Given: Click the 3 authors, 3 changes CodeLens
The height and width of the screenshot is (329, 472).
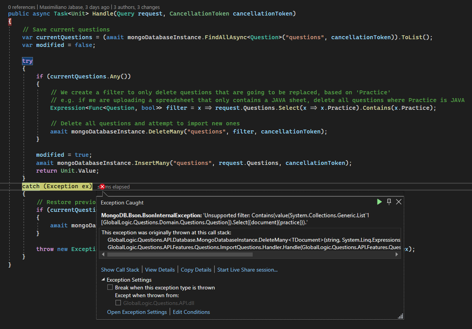Looking at the screenshot, I should tap(136, 7).
